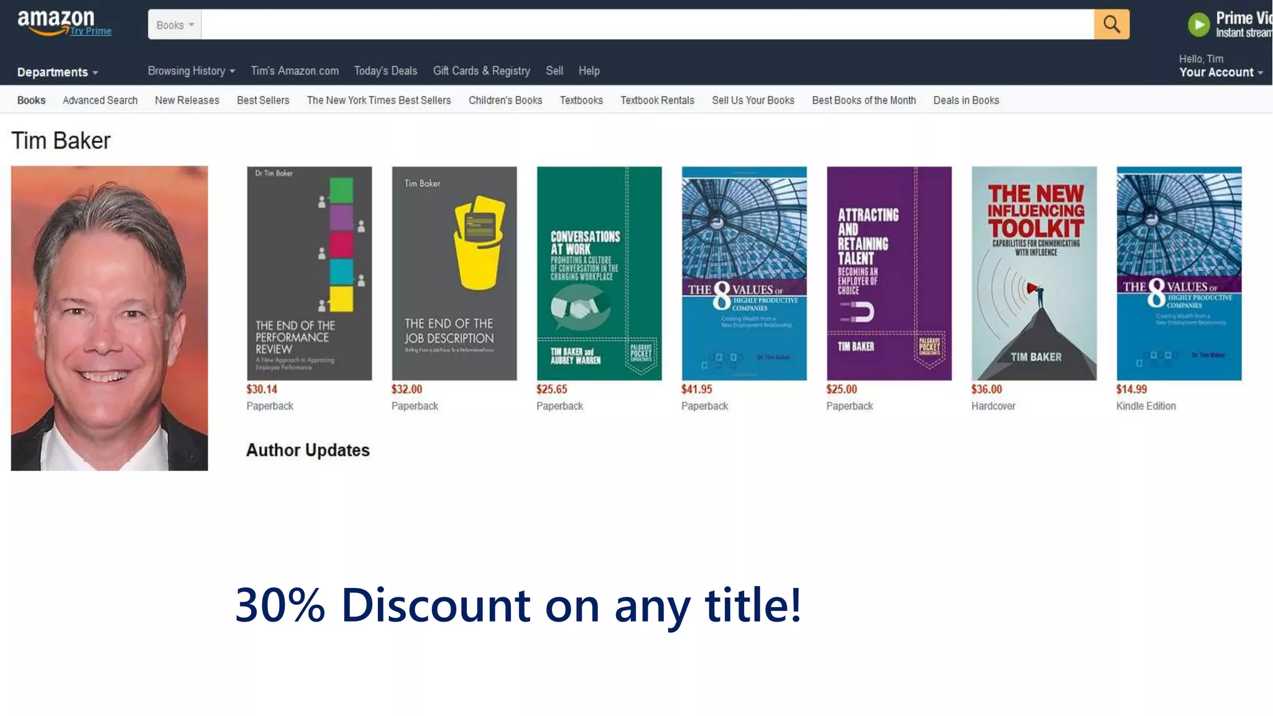Open the Textbooks section

581,100
